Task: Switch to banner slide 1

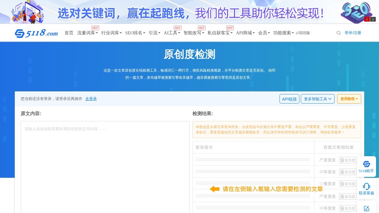Action: click(367, 19)
